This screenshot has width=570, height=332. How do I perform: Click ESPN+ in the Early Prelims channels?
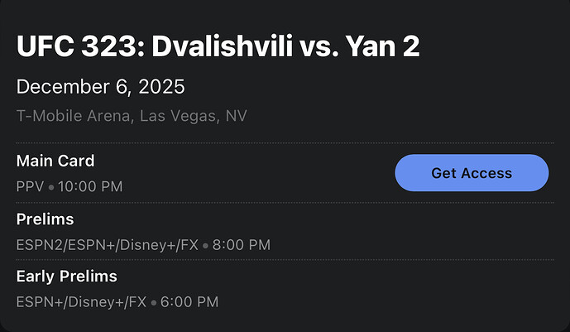tap(37, 302)
